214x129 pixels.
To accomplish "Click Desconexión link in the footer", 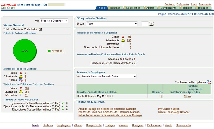I will click(183, 125).
